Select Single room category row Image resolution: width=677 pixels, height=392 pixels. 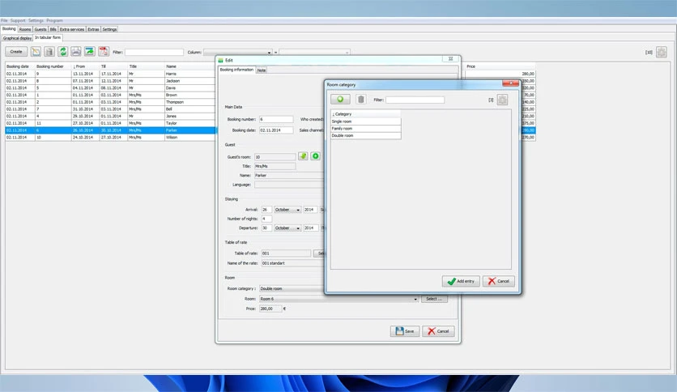366,121
